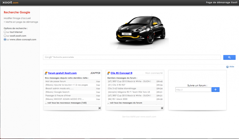
Task: Open '[Résolu] Ajouter le bouton +1 à vos pages'
Action: pos(67,85)
